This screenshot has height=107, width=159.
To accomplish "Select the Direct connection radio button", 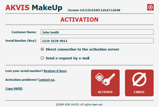I will click(42, 49).
